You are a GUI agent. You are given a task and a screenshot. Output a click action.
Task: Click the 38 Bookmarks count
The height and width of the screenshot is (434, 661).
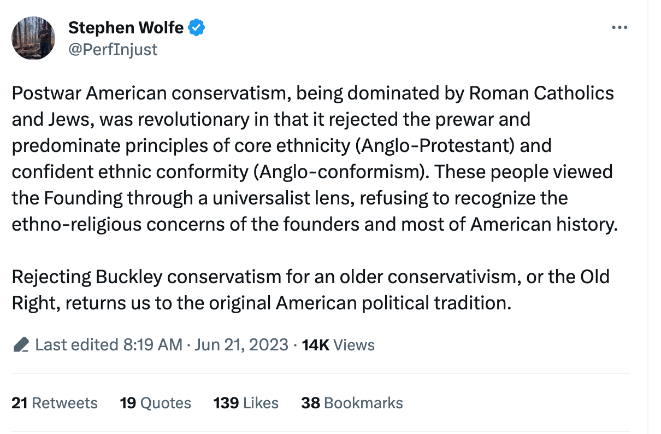[x=352, y=403]
